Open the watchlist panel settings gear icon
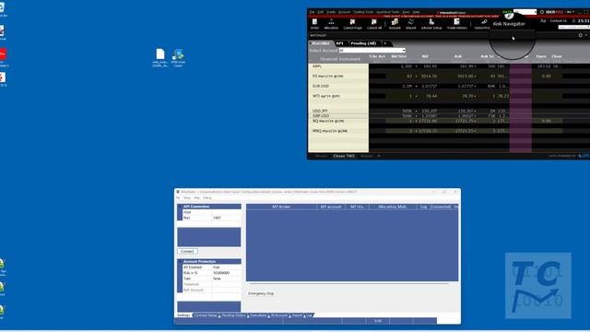 (580, 35)
